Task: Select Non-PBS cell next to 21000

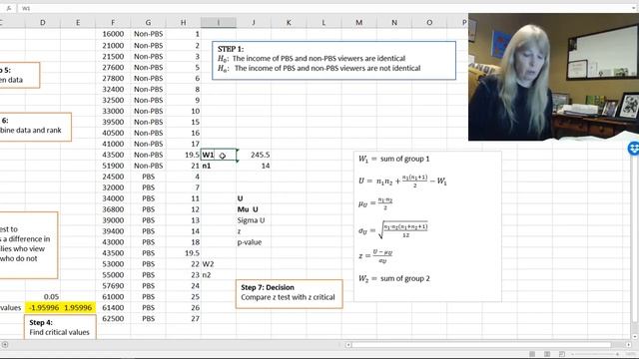Action: 148,45
